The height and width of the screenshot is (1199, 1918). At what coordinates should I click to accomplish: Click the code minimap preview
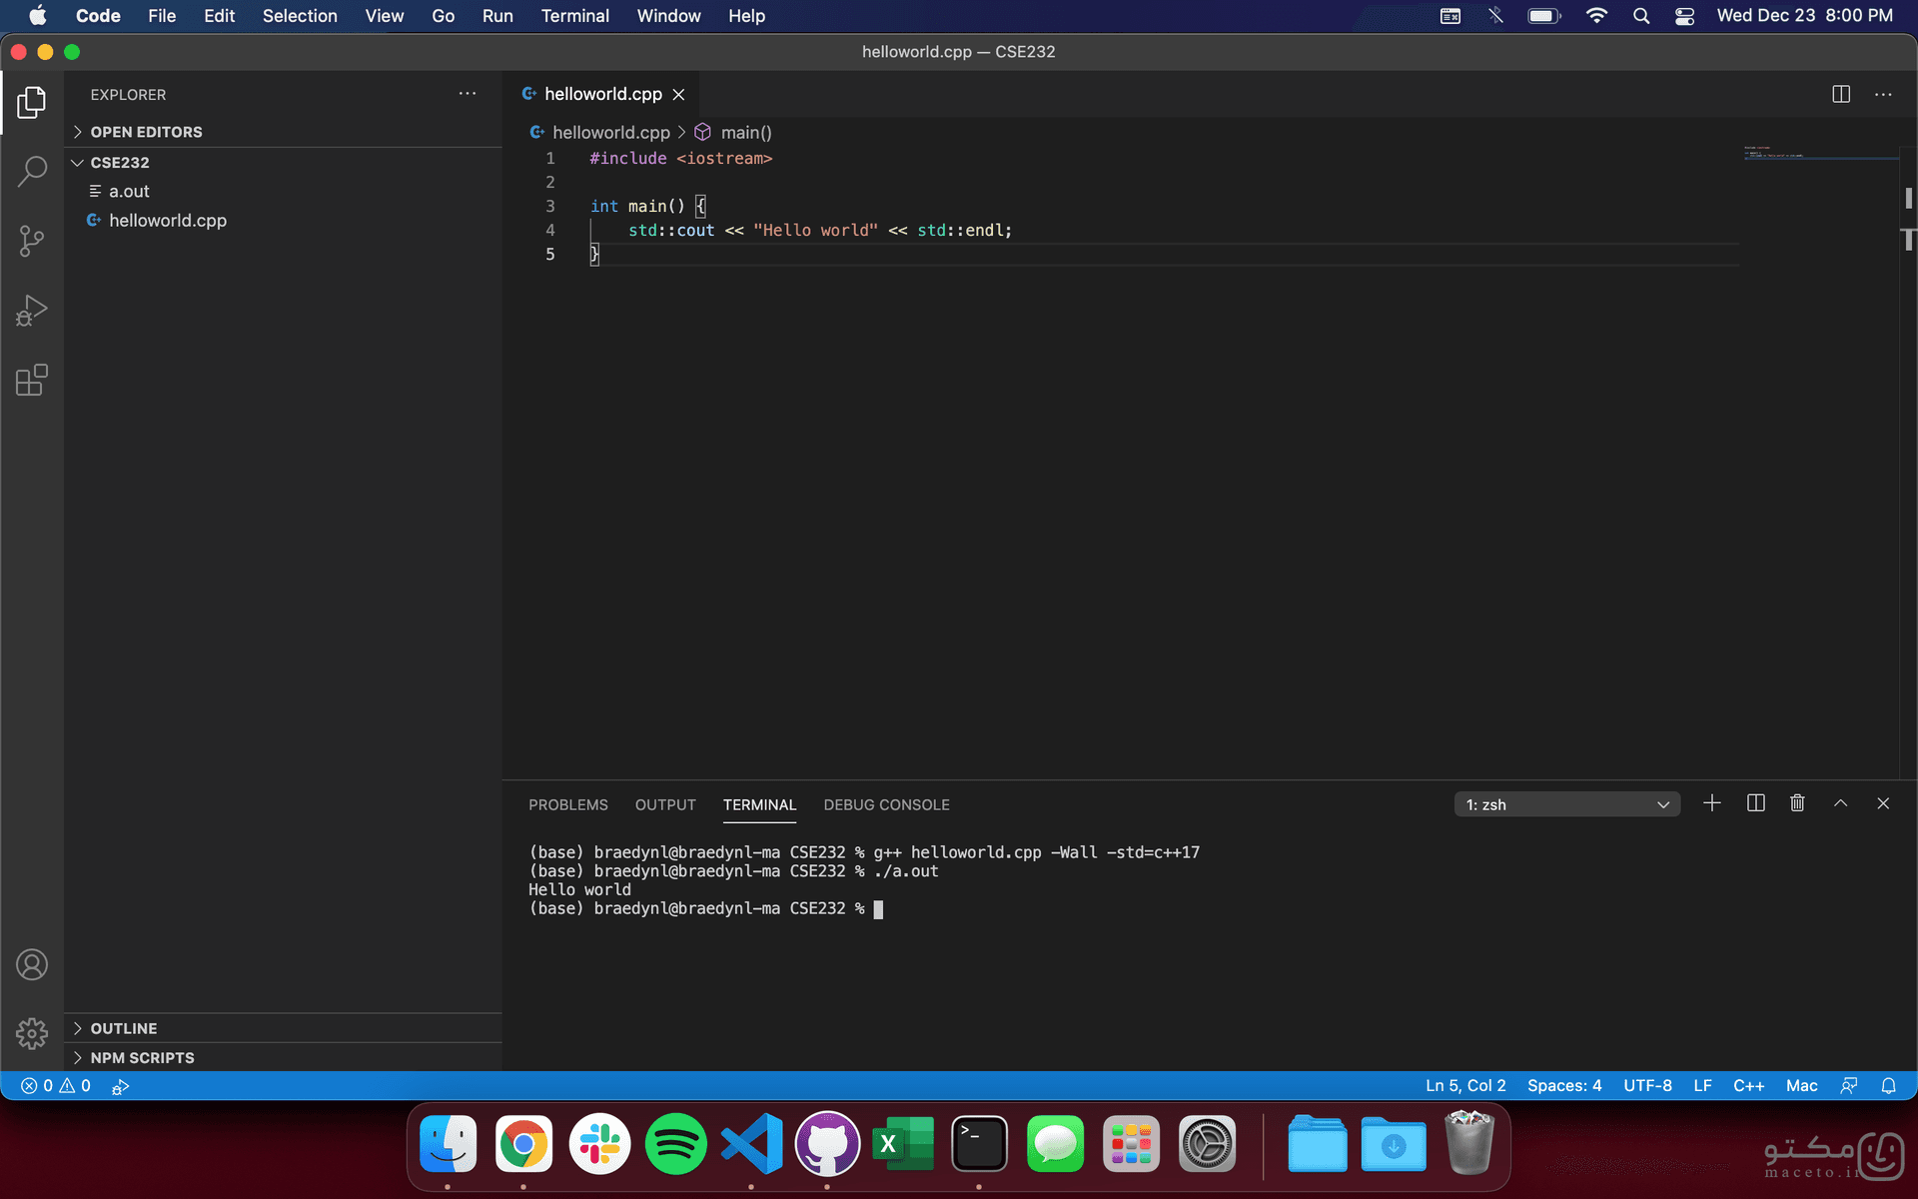pos(1820,153)
